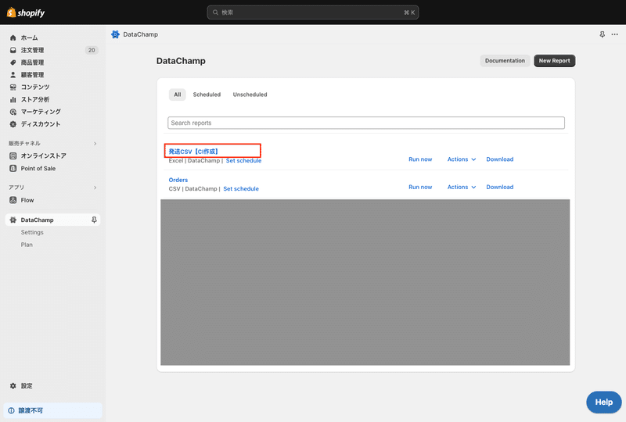Download the 発送CSV report
The height and width of the screenshot is (422, 626).
(500, 159)
